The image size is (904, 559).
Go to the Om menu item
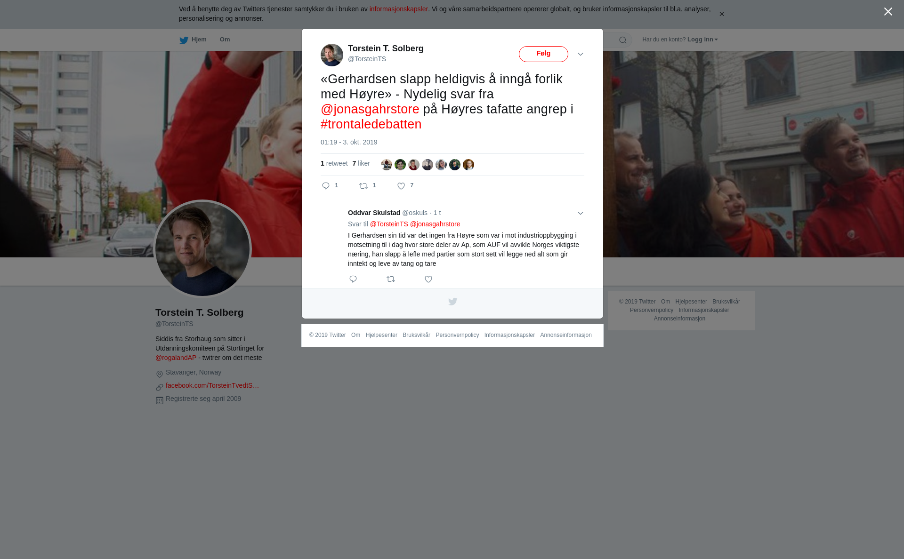click(225, 40)
